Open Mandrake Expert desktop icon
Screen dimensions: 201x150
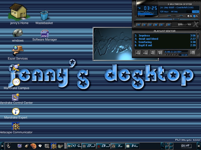pos(16,111)
